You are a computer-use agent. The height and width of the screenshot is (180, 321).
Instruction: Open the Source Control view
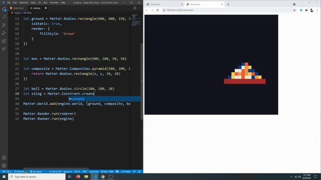tap(4, 25)
